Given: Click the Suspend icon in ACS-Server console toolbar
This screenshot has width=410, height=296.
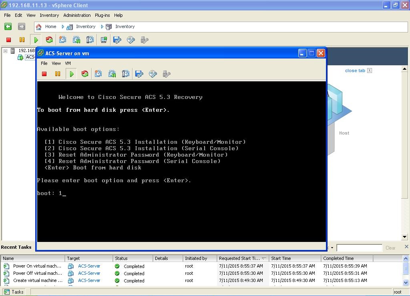Looking at the screenshot, I should pos(58,74).
